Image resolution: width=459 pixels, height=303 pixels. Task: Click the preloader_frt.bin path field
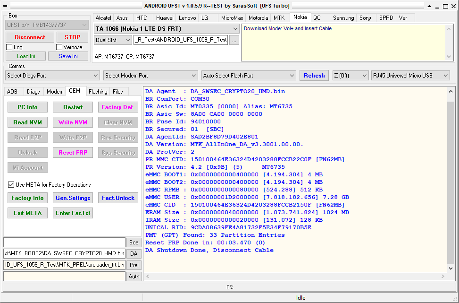click(65, 265)
